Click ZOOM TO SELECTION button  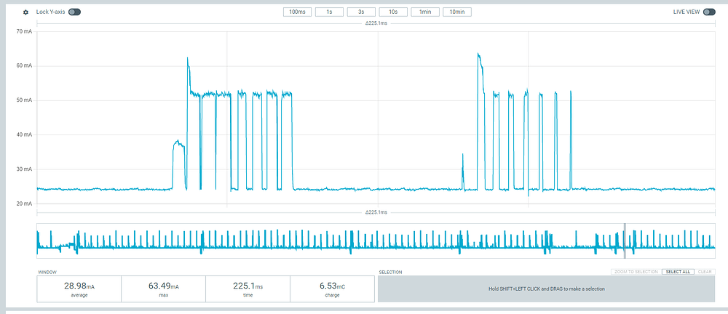(636, 272)
